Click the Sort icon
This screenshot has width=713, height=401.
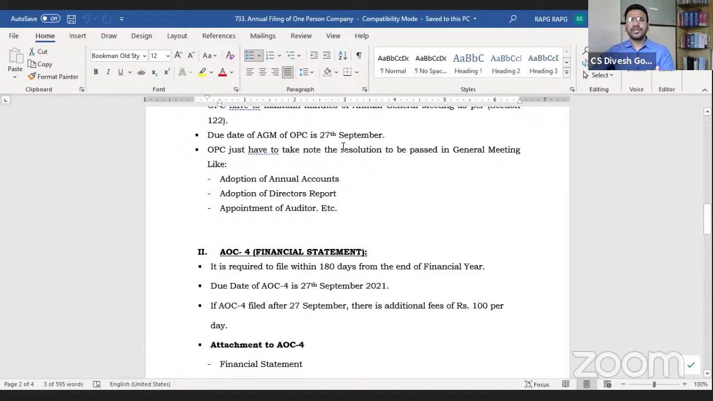(x=343, y=55)
